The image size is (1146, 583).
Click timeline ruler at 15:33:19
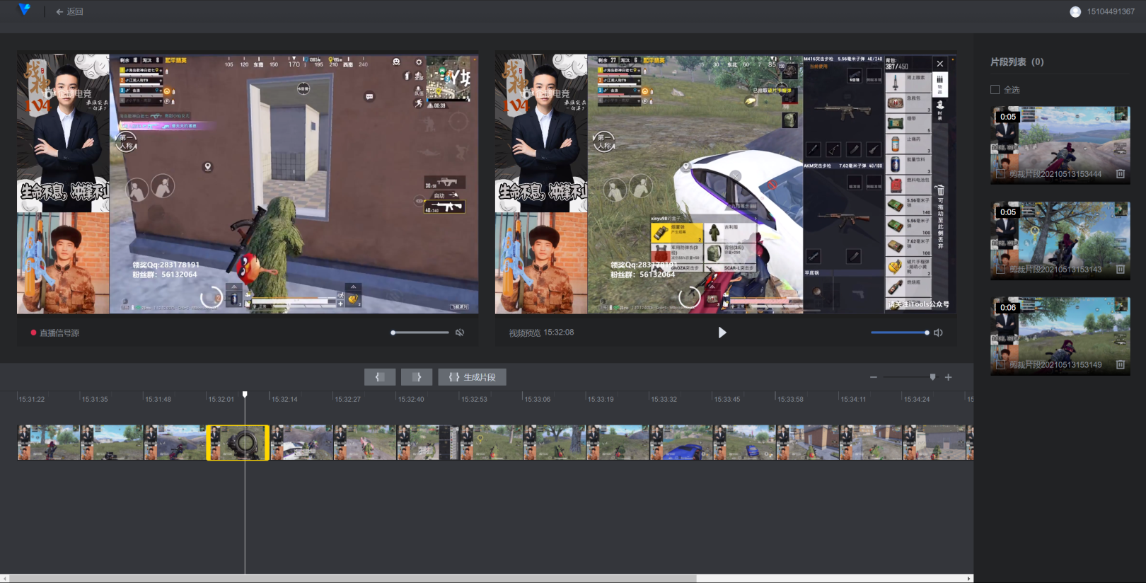tap(601, 399)
